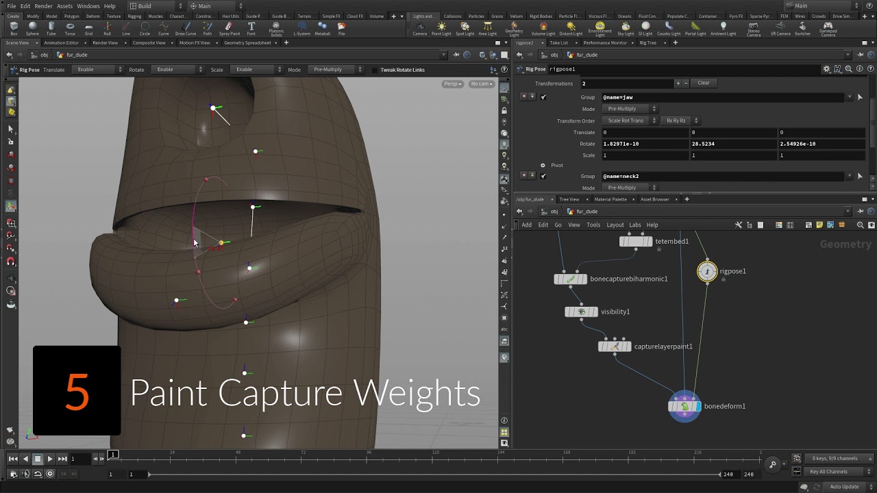Create a Sky Light
This screenshot has height=493, width=877.
tap(626, 29)
